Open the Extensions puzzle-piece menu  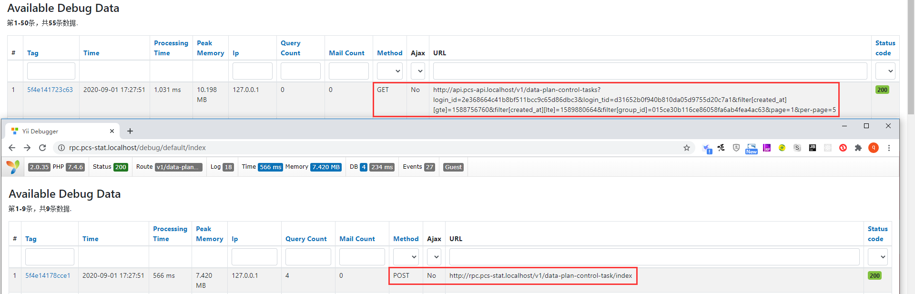(x=858, y=148)
